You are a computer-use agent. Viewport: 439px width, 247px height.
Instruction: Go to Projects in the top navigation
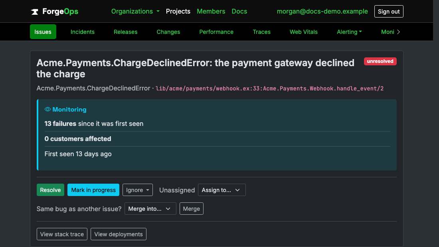[178, 12]
